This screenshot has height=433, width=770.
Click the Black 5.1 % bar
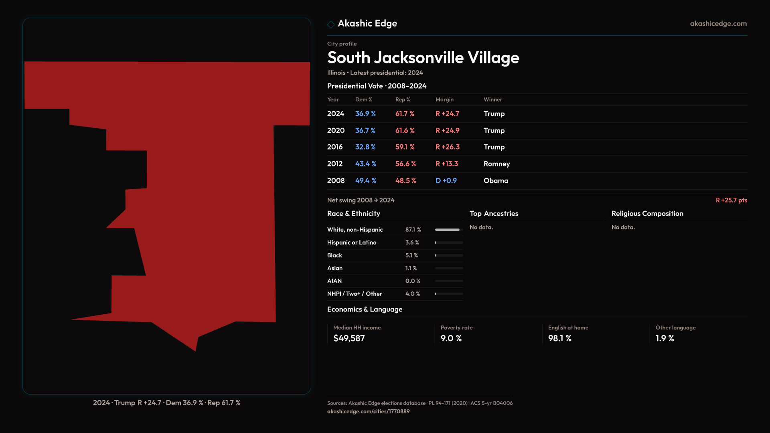click(449, 255)
